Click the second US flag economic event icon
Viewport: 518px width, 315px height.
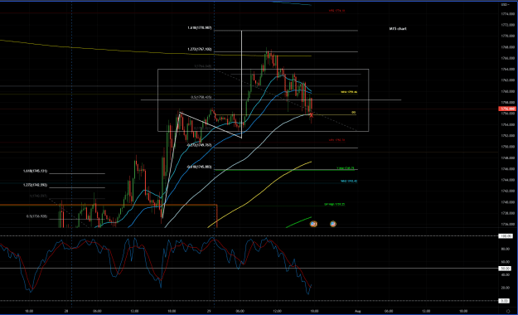pos(333,224)
